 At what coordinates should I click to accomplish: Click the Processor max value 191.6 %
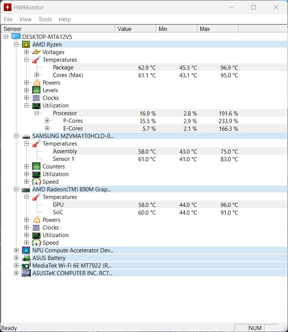[x=228, y=113]
